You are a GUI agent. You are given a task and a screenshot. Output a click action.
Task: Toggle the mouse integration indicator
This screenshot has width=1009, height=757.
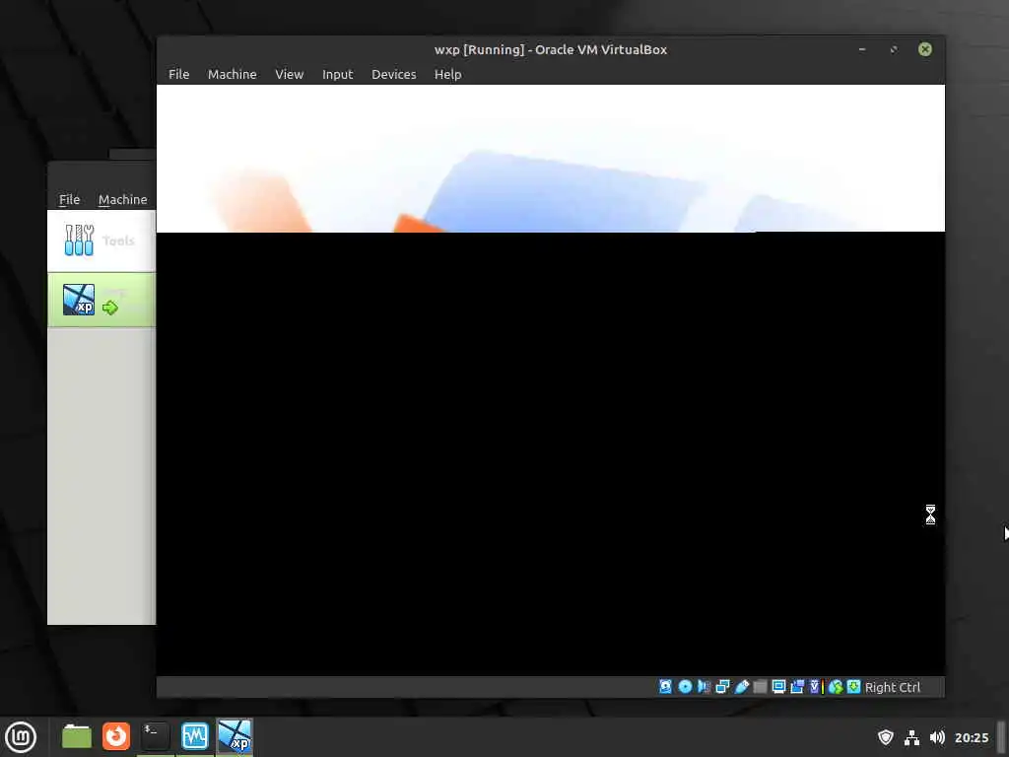[x=836, y=687]
